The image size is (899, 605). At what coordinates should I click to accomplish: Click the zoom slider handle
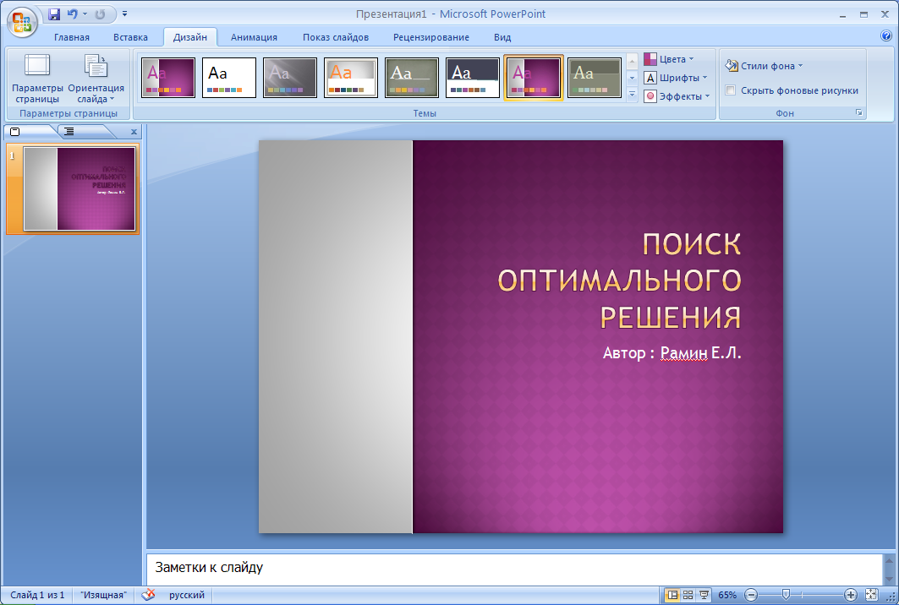786,595
